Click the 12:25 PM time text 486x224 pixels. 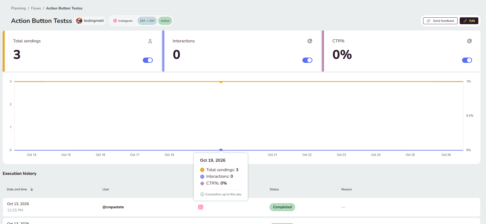click(x=15, y=210)
